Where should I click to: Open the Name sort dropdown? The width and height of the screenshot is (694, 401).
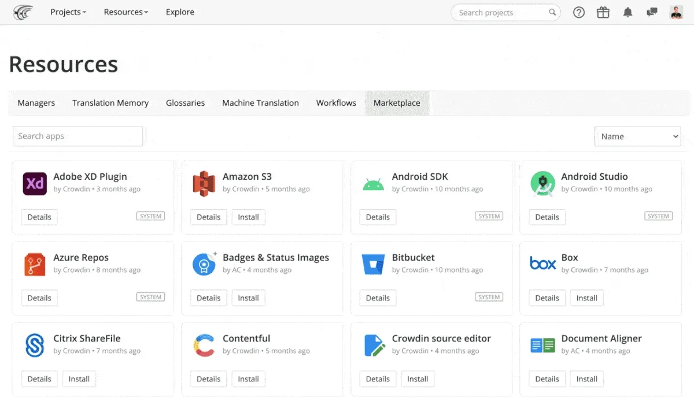click(x=637, y=136)
